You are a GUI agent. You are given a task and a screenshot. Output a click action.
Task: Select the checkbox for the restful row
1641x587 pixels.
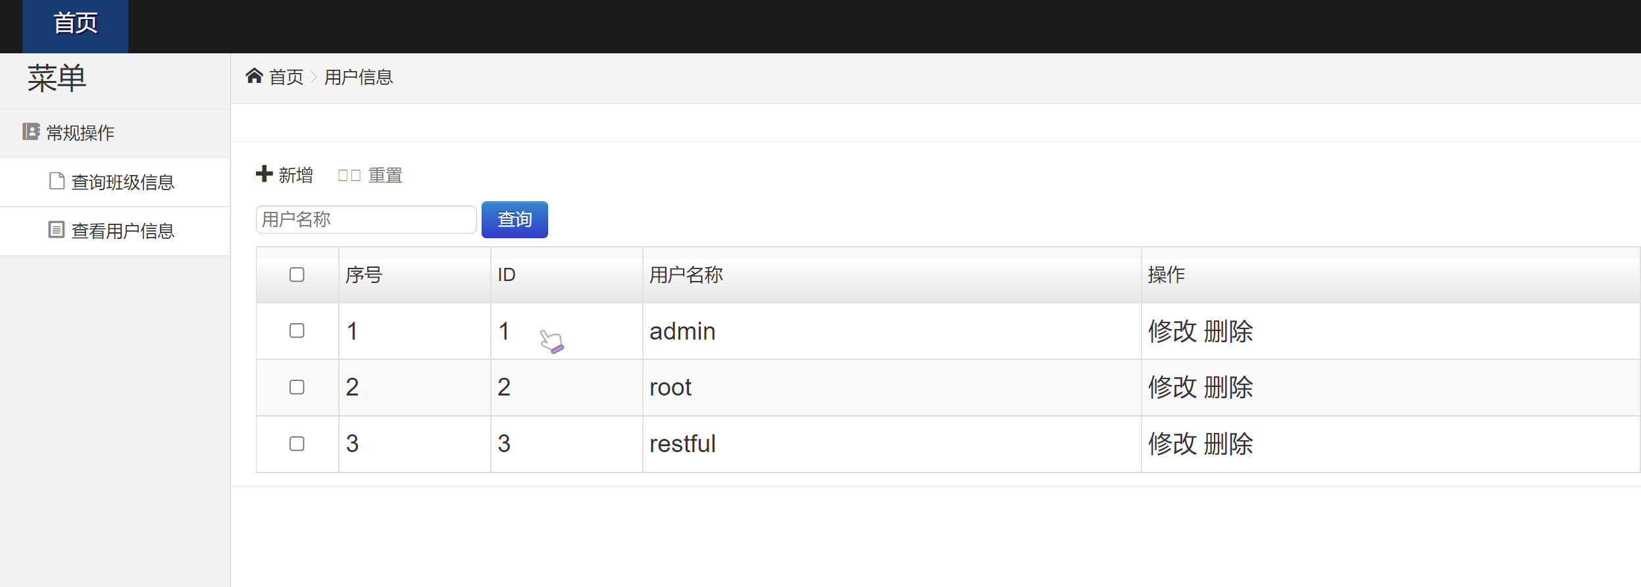coord(297,444)
